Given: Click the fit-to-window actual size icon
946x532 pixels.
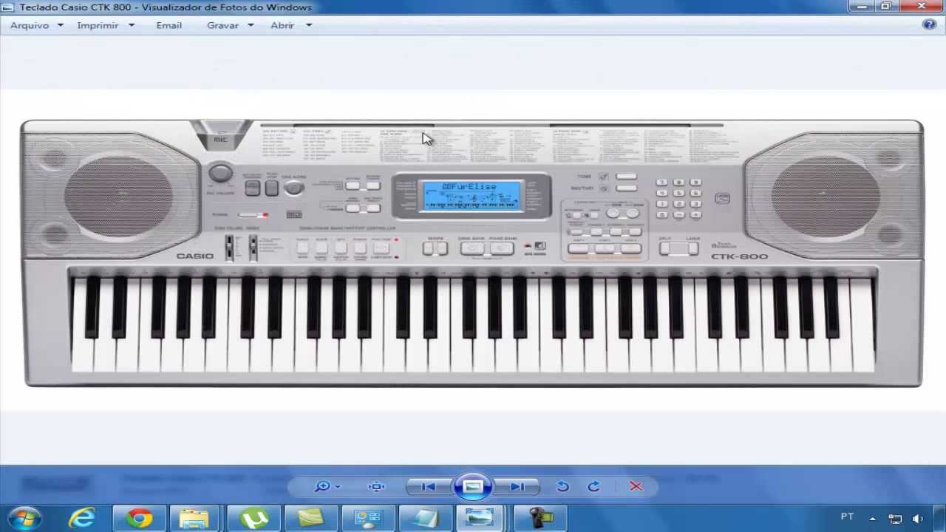Looking at the screenshot, I should (377, 486).
